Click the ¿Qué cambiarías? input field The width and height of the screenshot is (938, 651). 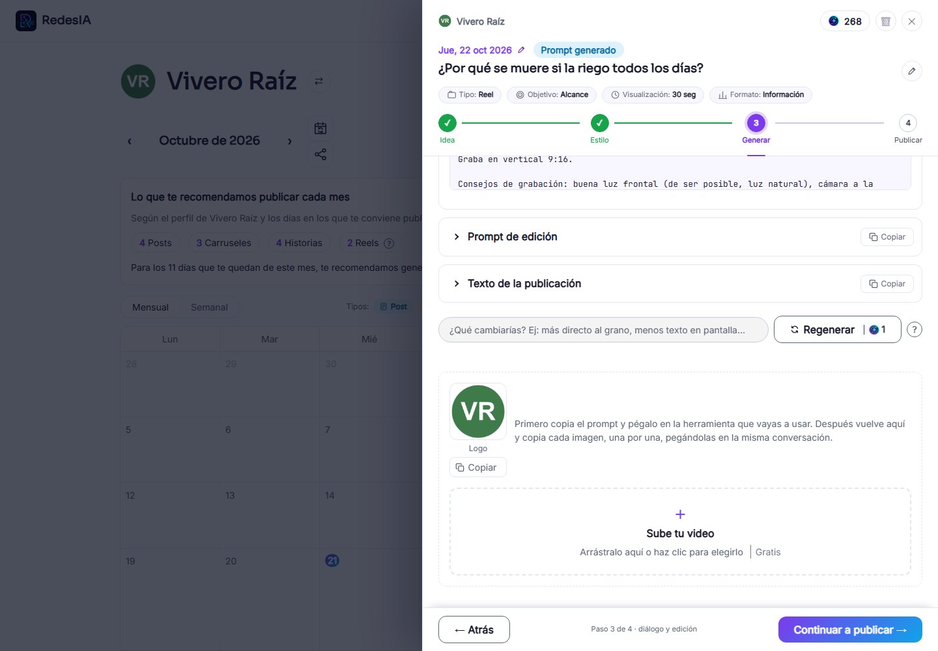[603, 330]
